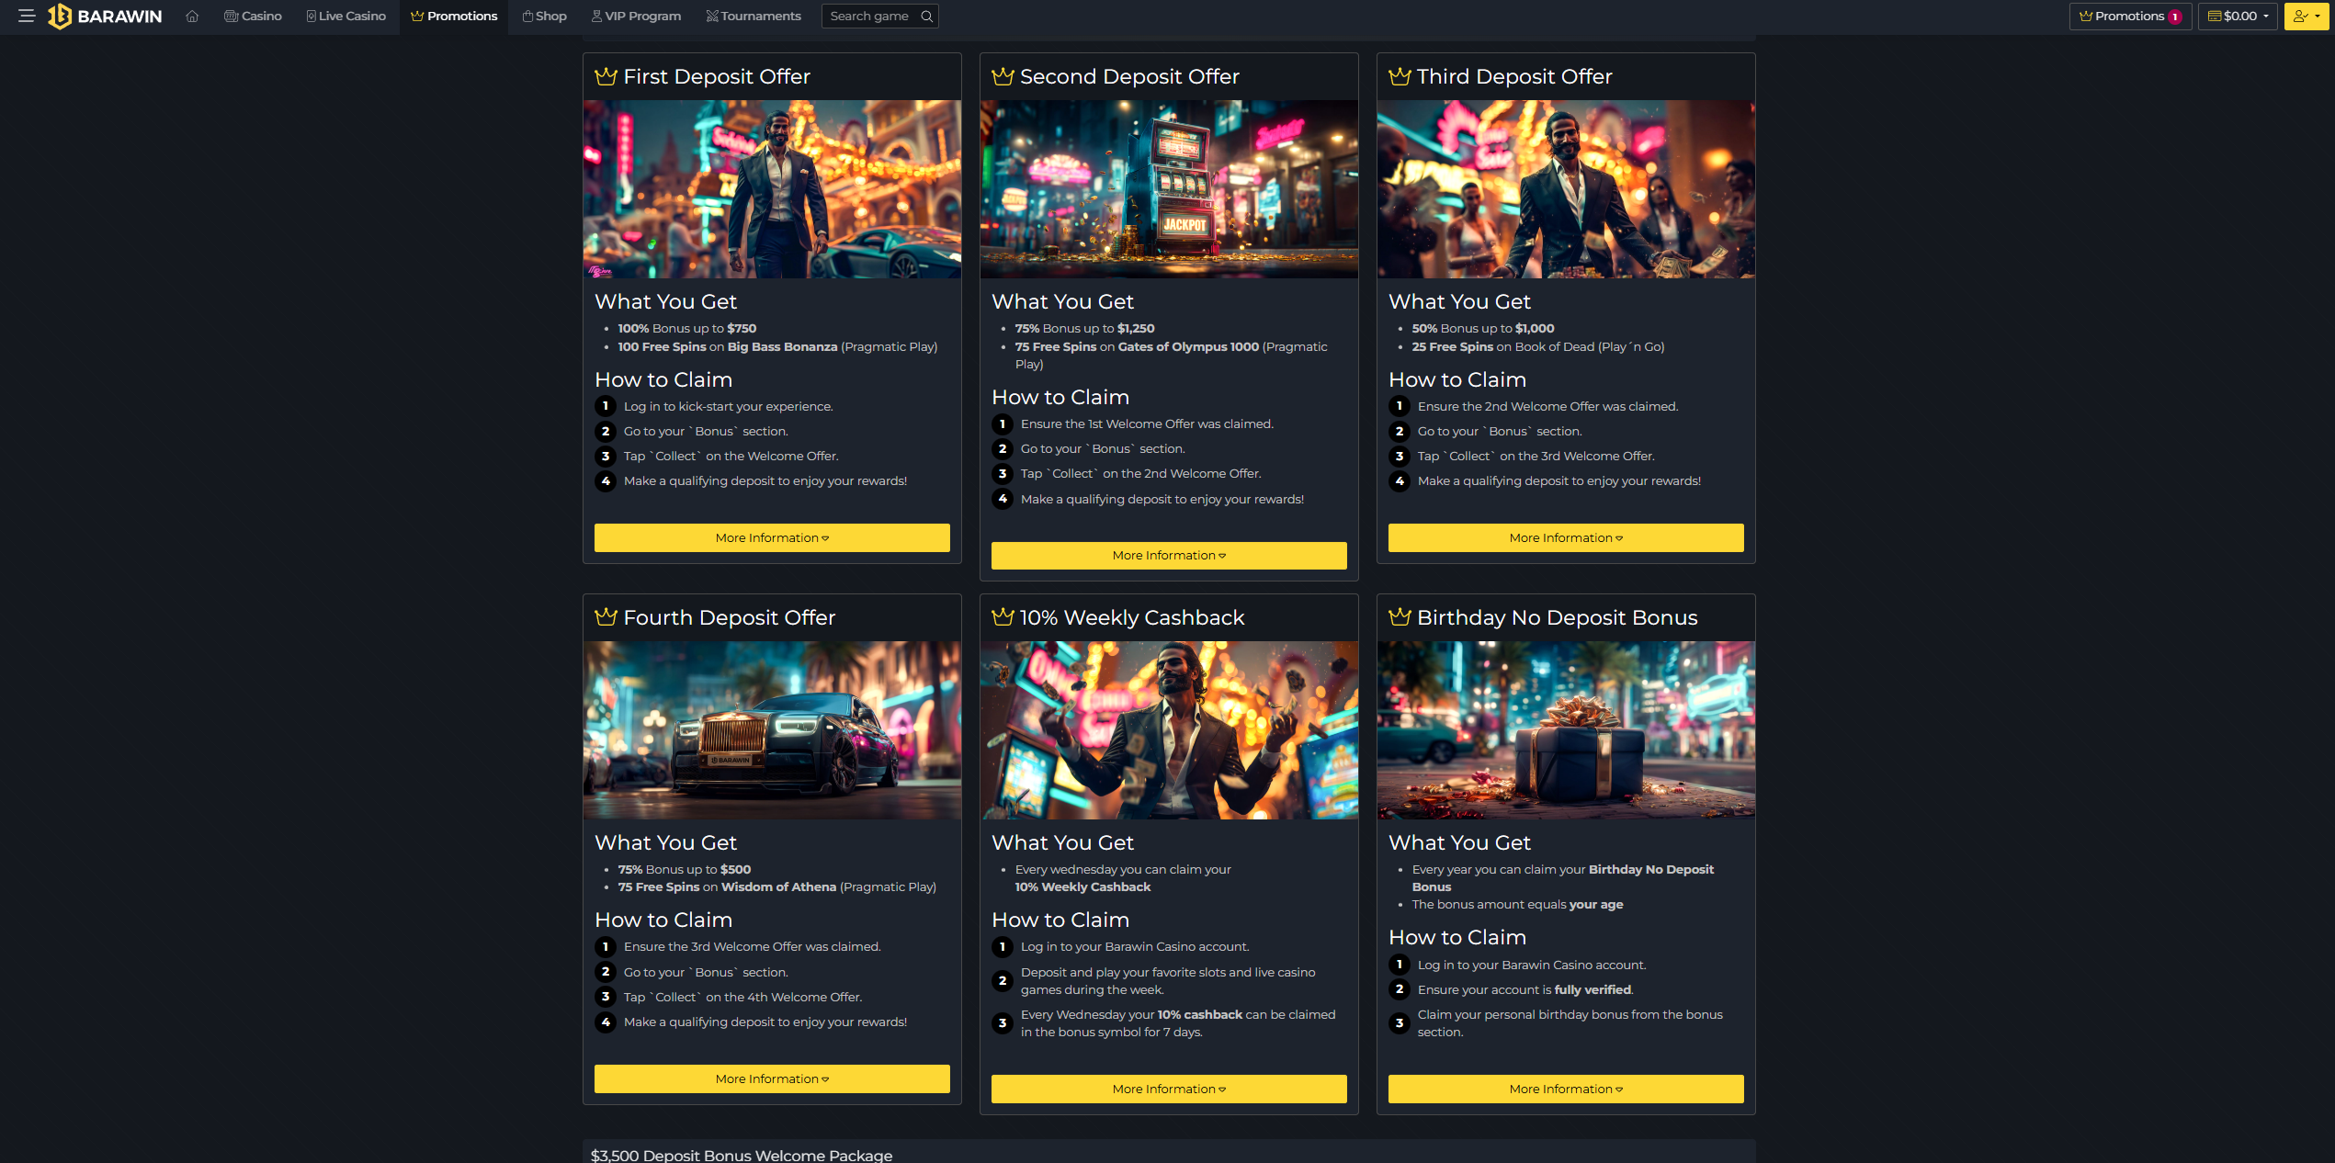The height and width of the screenshot is (1163, 2335).
Task: Click the Second Deposit Offer crown icon
Action: 1003,76
